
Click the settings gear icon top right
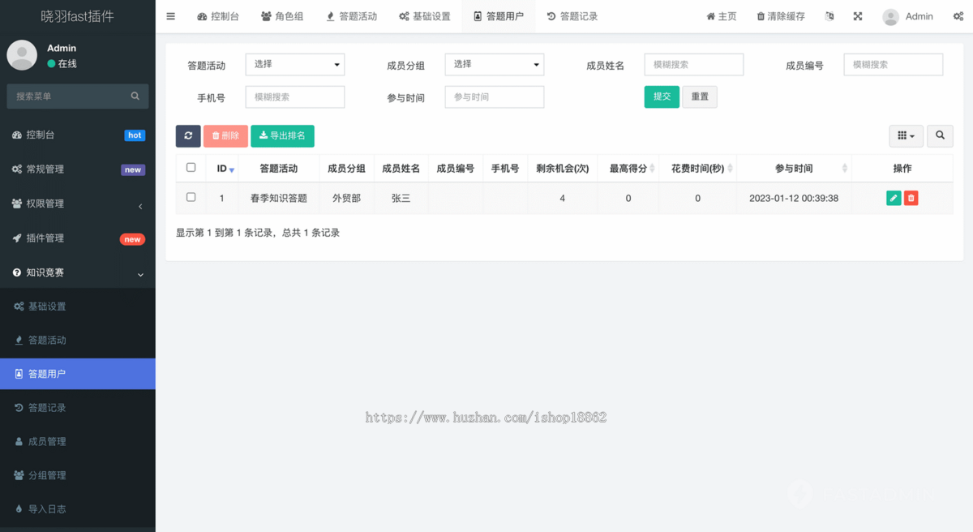point(958,15)
